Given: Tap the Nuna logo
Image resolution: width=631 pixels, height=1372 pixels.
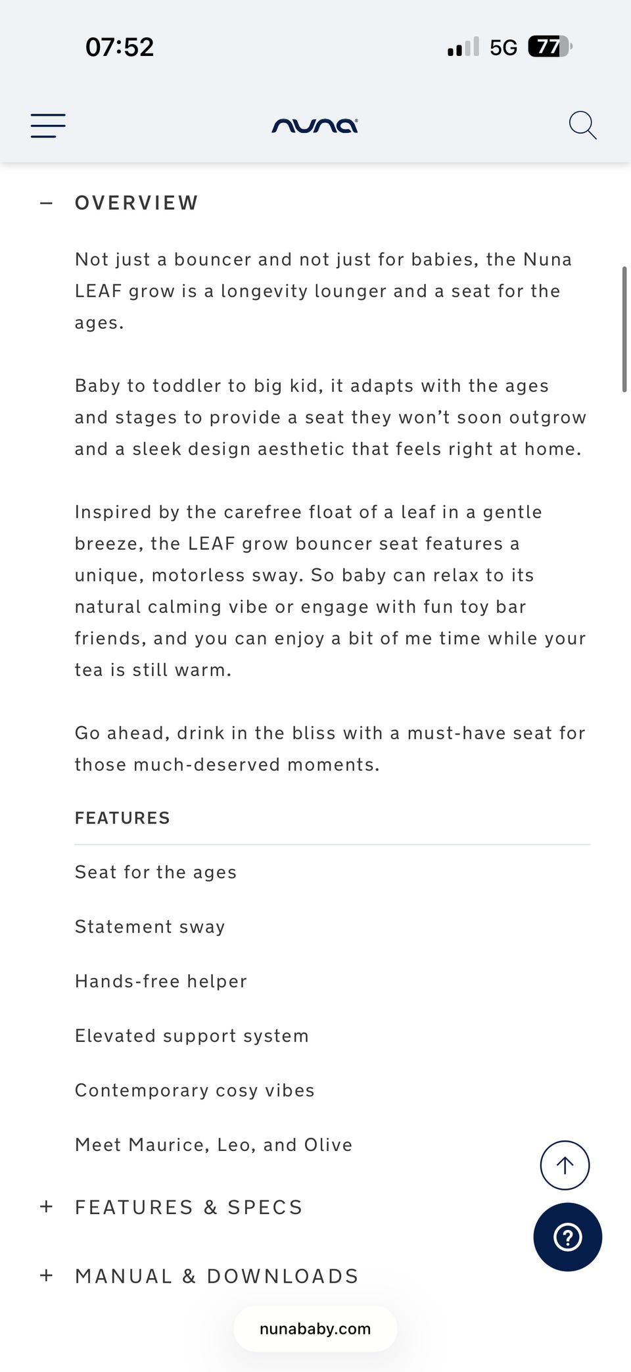Looking at the screenshot, I should [x=315, y=125].
